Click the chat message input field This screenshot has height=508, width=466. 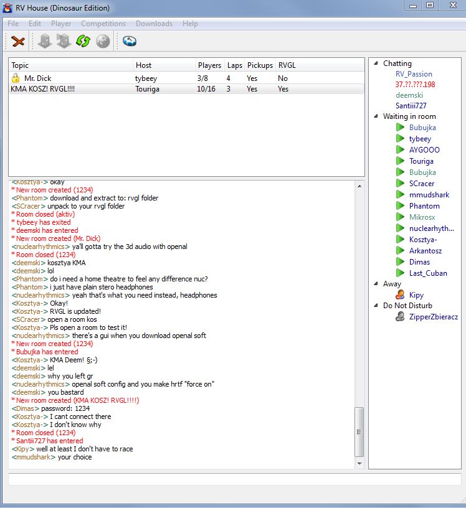point(234,479)
